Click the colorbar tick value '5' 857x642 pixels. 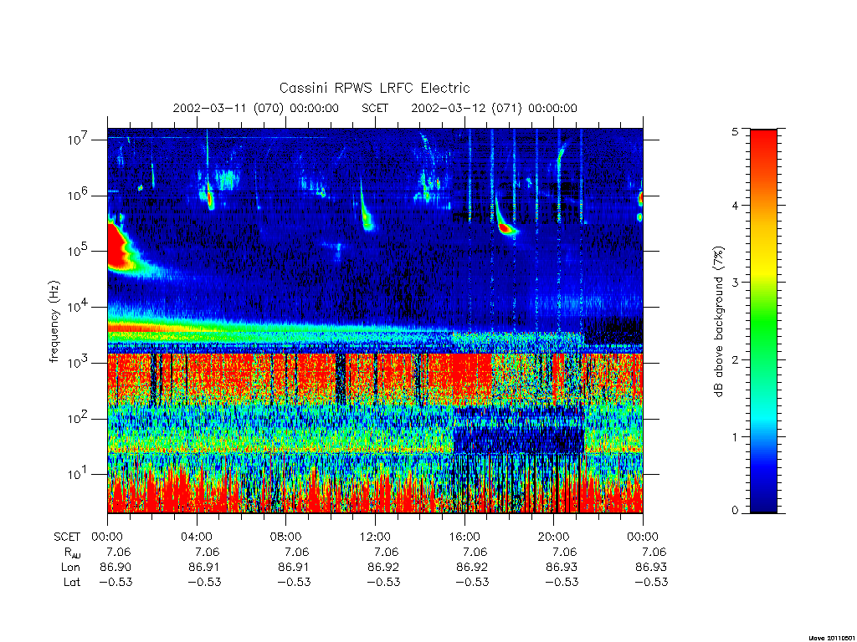pyautogui.click(x=735, y=131)
